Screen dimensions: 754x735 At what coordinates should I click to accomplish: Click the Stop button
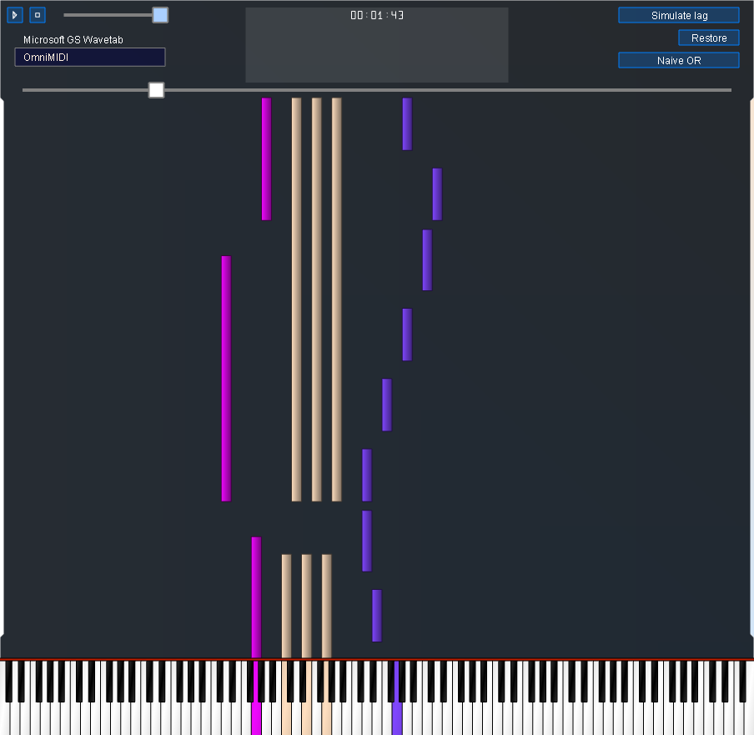[x=38, y=15]
